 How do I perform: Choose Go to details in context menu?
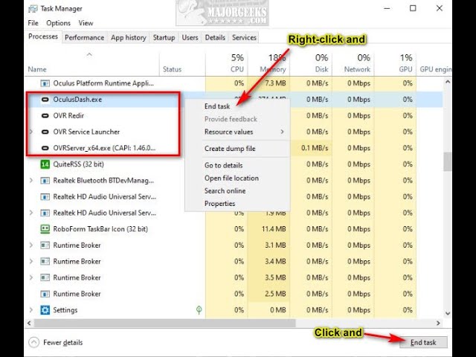tap(223, 165)
